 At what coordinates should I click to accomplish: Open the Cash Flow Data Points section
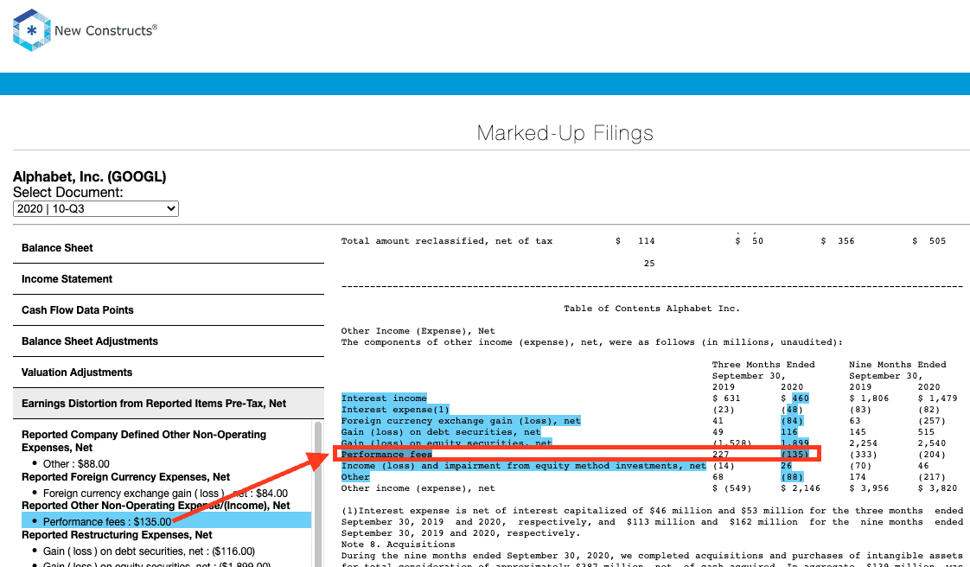169,309
